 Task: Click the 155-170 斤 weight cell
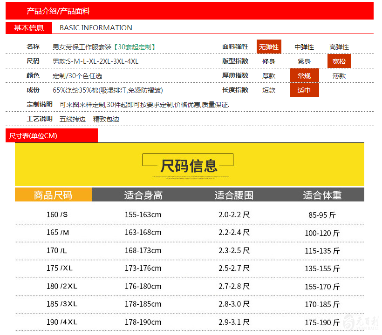[x=322, y=287]
